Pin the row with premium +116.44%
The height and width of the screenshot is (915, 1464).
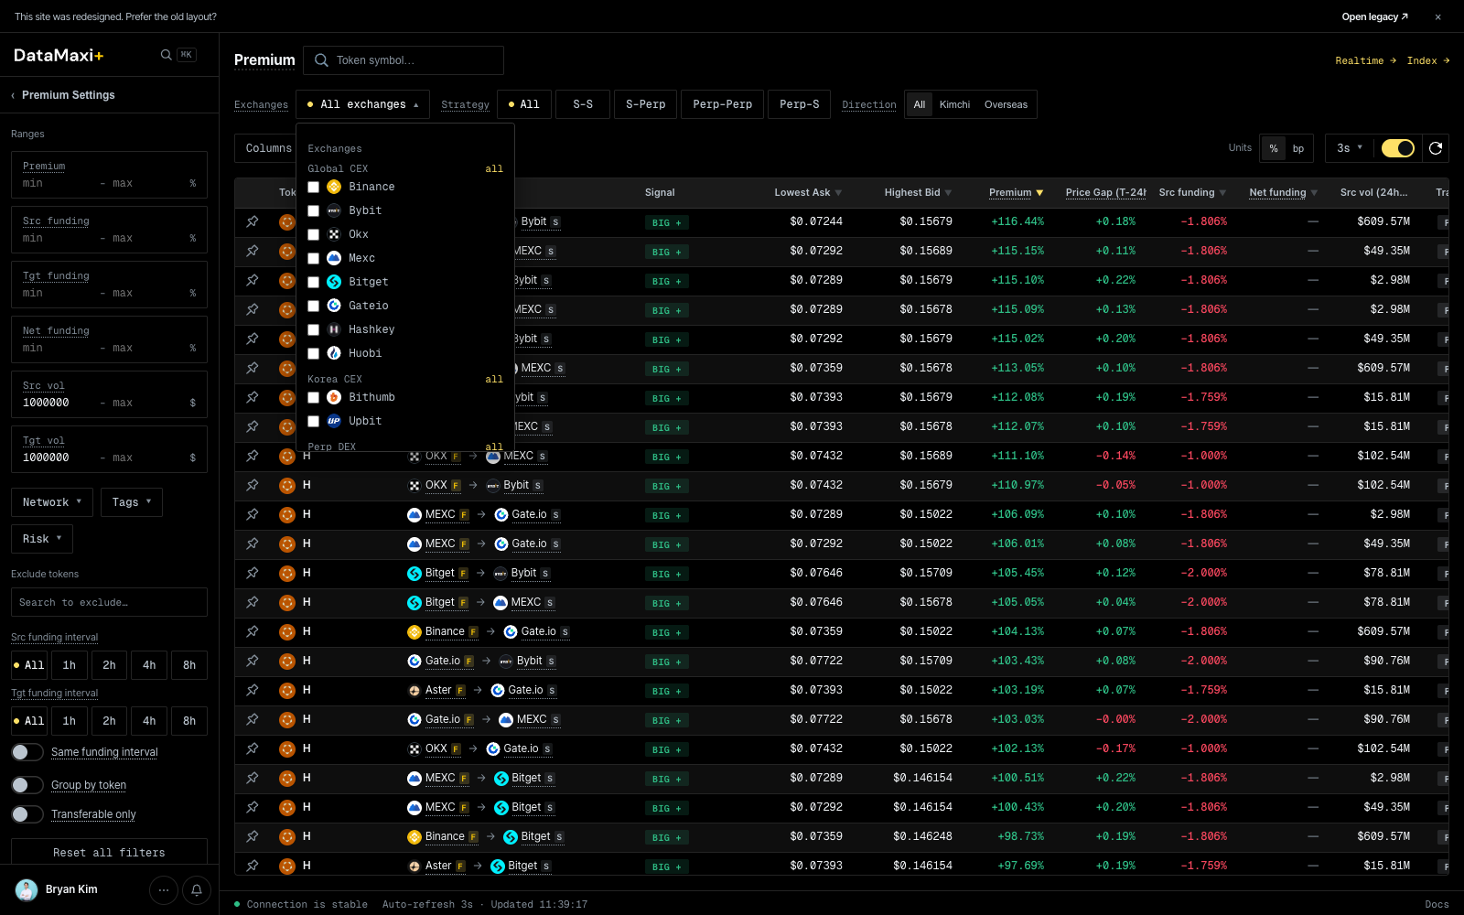pos(253,221)
